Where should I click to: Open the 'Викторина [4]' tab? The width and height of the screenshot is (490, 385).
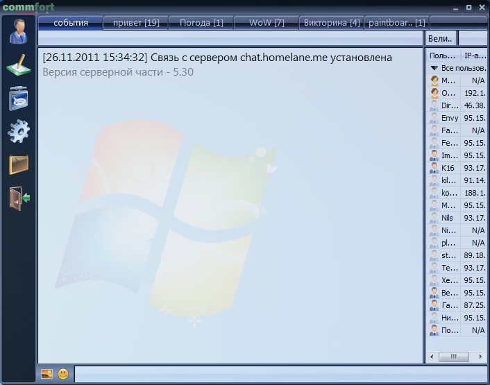331,23
